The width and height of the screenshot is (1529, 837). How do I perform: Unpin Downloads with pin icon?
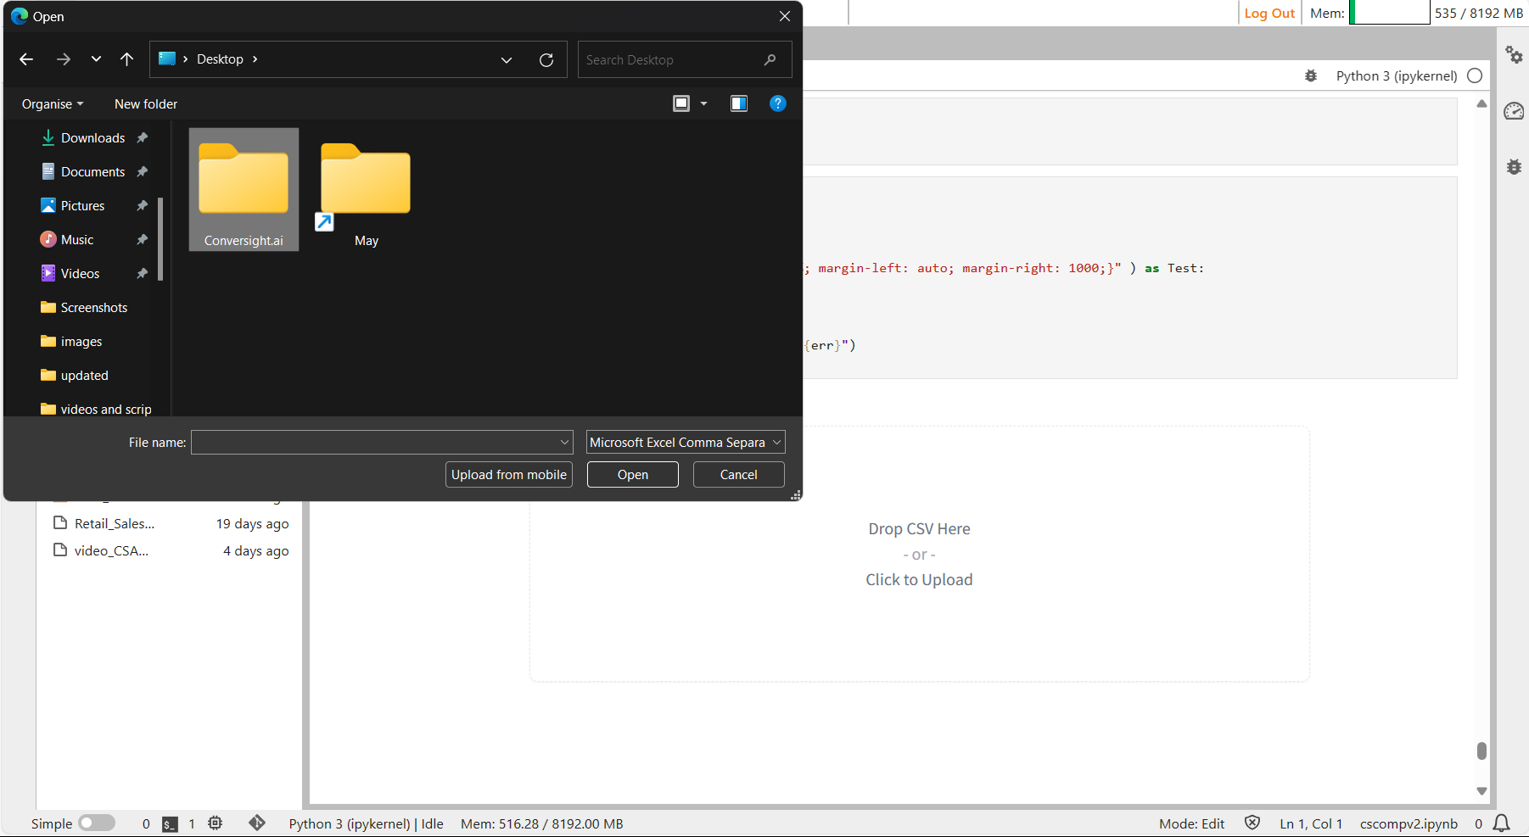pyautogui.click(x=142, y=137)
